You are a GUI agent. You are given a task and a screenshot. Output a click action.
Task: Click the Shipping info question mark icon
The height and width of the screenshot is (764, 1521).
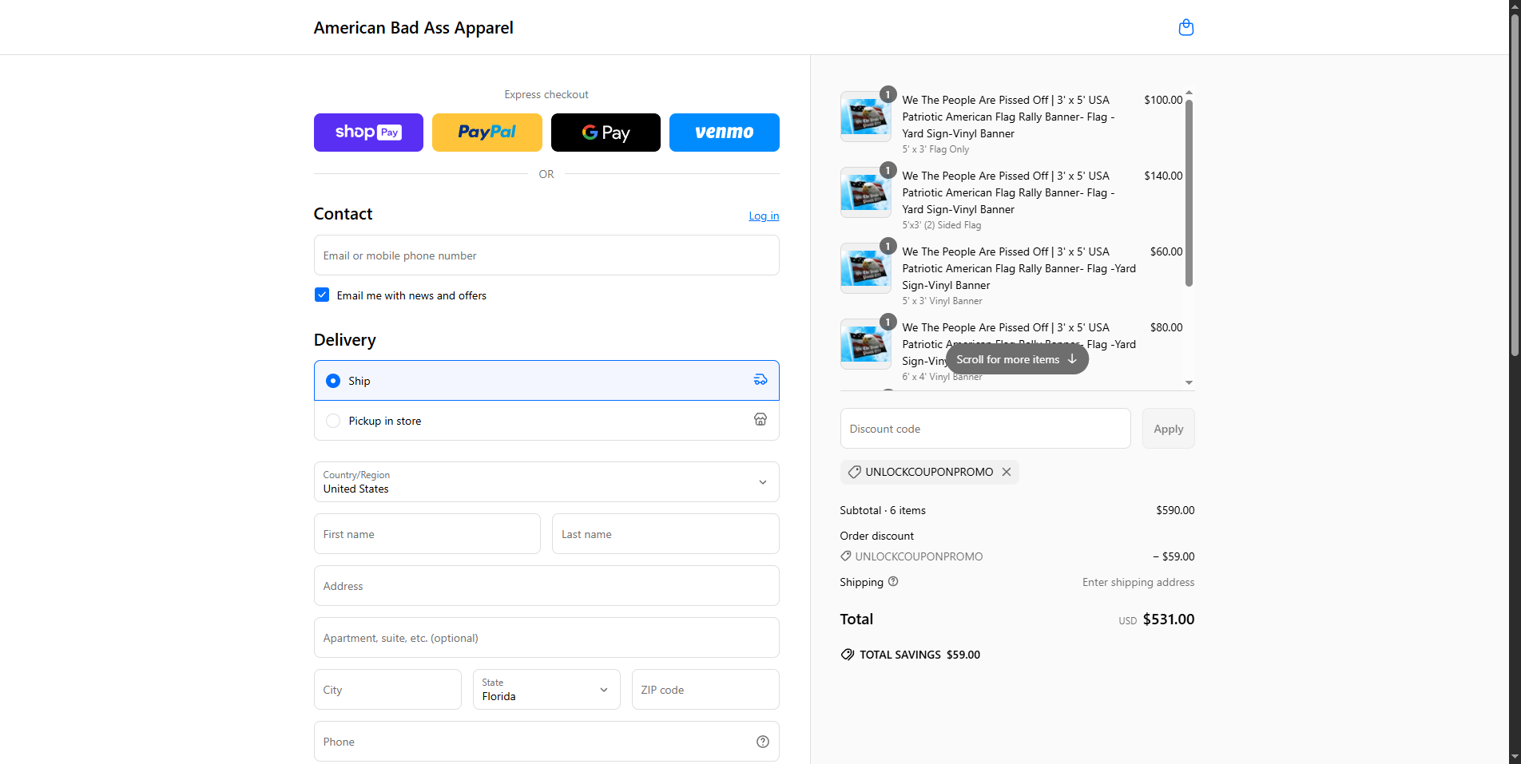(x=893, y=581)
